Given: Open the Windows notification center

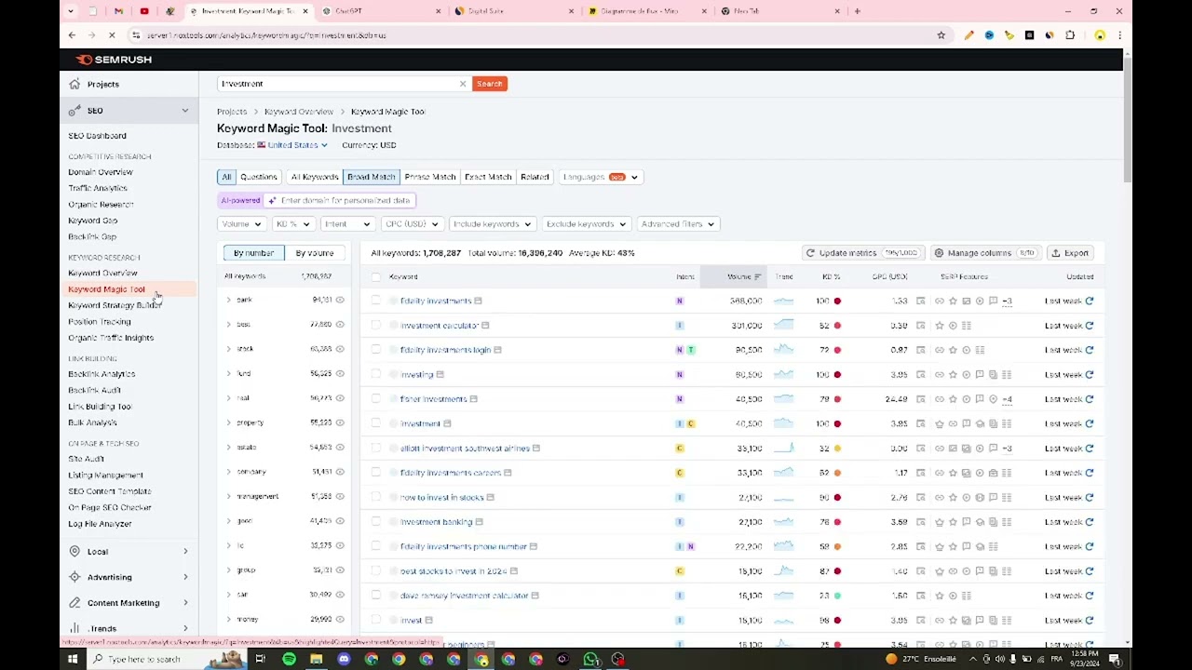Looking at the screenshot, I should pos(1115,659).
